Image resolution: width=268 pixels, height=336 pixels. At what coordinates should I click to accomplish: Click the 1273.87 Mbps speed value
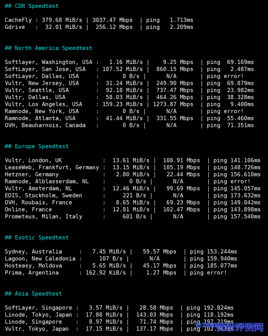pos(173,104)
